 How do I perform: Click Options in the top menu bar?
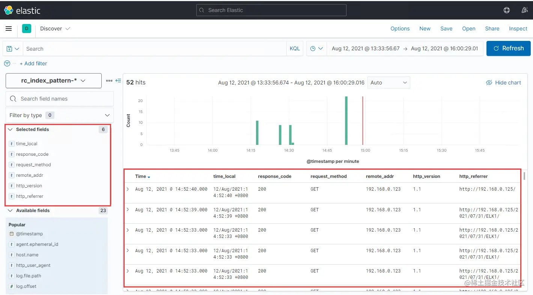coord(400,29)
